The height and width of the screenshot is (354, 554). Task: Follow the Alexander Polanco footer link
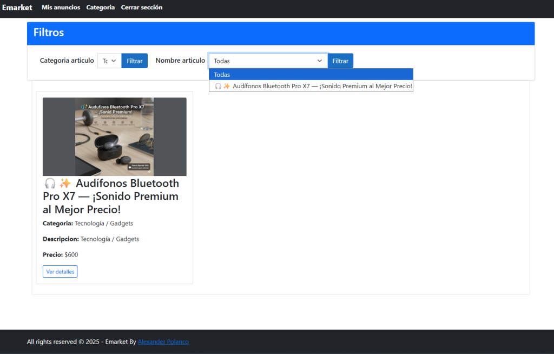pyautogui.click(x=163, y=342)
